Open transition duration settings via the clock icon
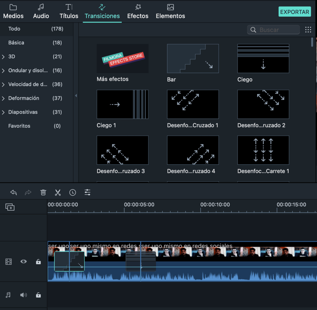The height and width of the screenshot is (310, 317). pos(72,192)
